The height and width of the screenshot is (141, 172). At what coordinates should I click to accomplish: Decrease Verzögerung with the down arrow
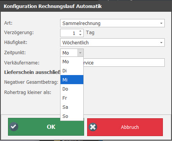pyautogui.click(x=80, y=34)
